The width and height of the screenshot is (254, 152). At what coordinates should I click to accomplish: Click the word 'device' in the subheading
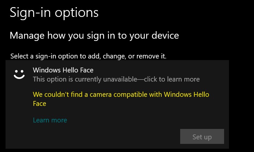point(165,35)
